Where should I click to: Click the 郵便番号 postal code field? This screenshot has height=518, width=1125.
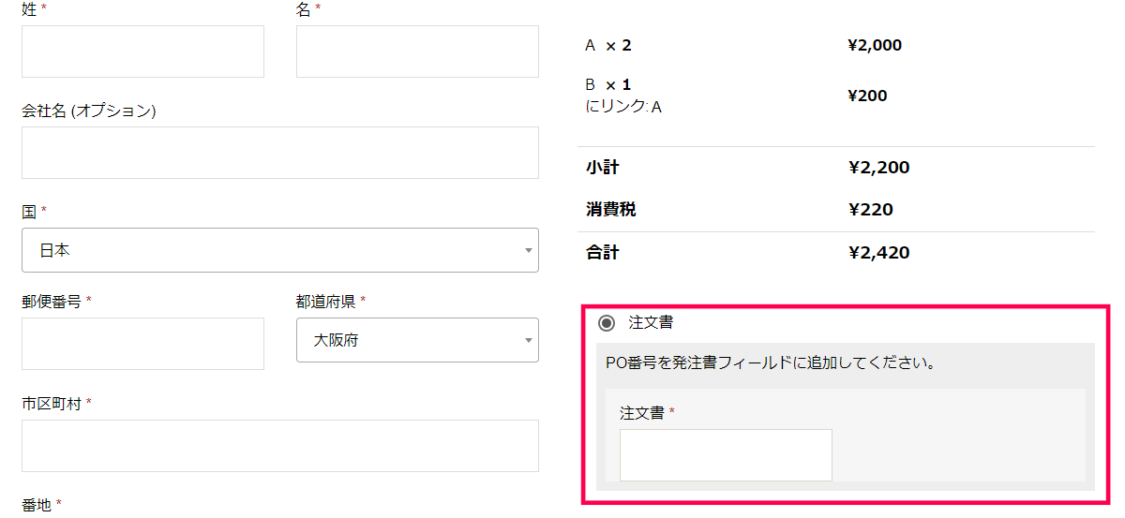142,344
